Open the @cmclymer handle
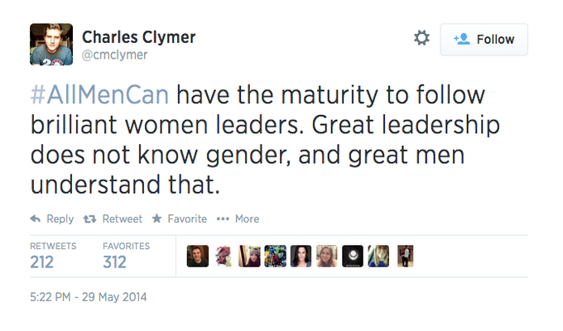This screenshot has width=563, height=331. click(x=114, y=55)
